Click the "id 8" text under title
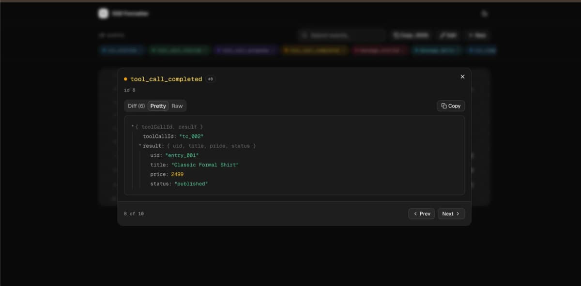 tap(130, 90)
